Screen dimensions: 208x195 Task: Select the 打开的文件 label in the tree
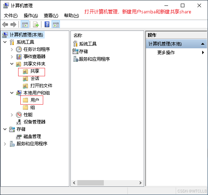[x=41, y=86]
